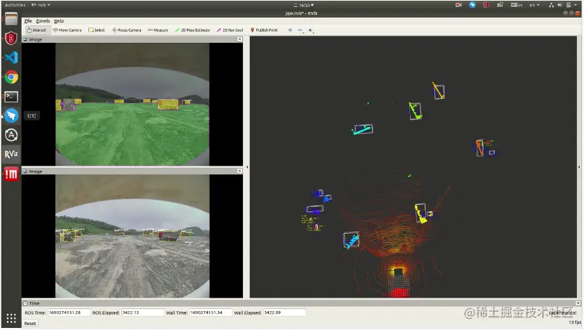Image resolution: width=584 pixels, height=330 pixels.
Task: Click the network status icon
Action: click(551, 5)
